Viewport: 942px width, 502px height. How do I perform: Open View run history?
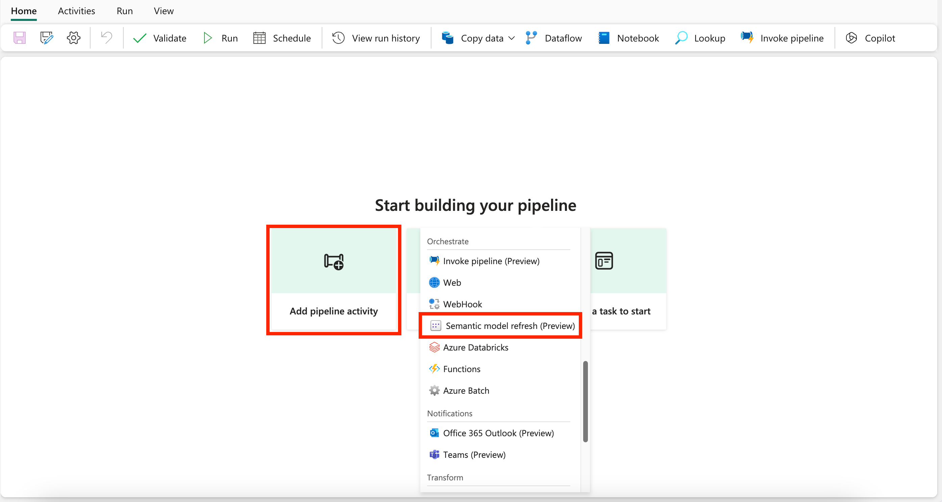376,38
